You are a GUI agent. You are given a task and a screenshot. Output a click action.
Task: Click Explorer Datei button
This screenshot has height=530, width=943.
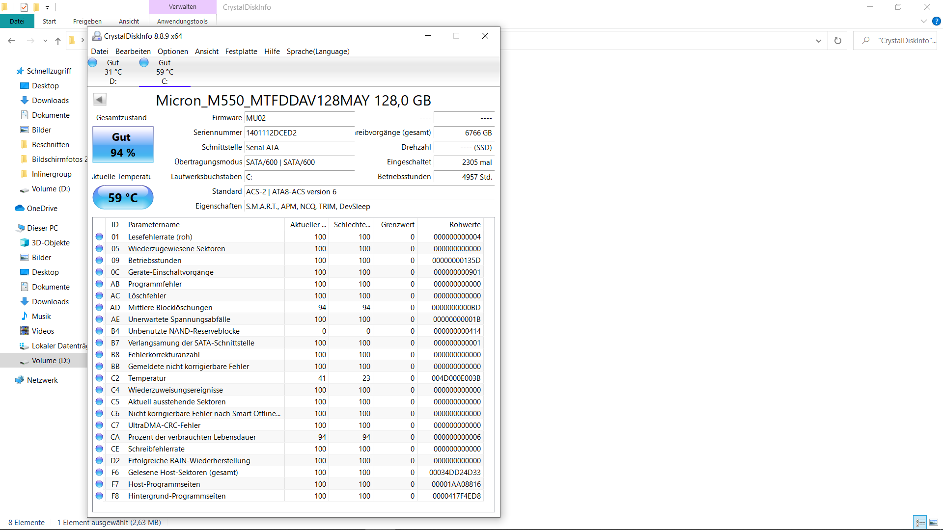[17, 21]
